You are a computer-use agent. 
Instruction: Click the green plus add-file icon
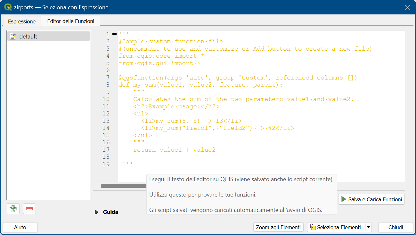coord(13,209)
